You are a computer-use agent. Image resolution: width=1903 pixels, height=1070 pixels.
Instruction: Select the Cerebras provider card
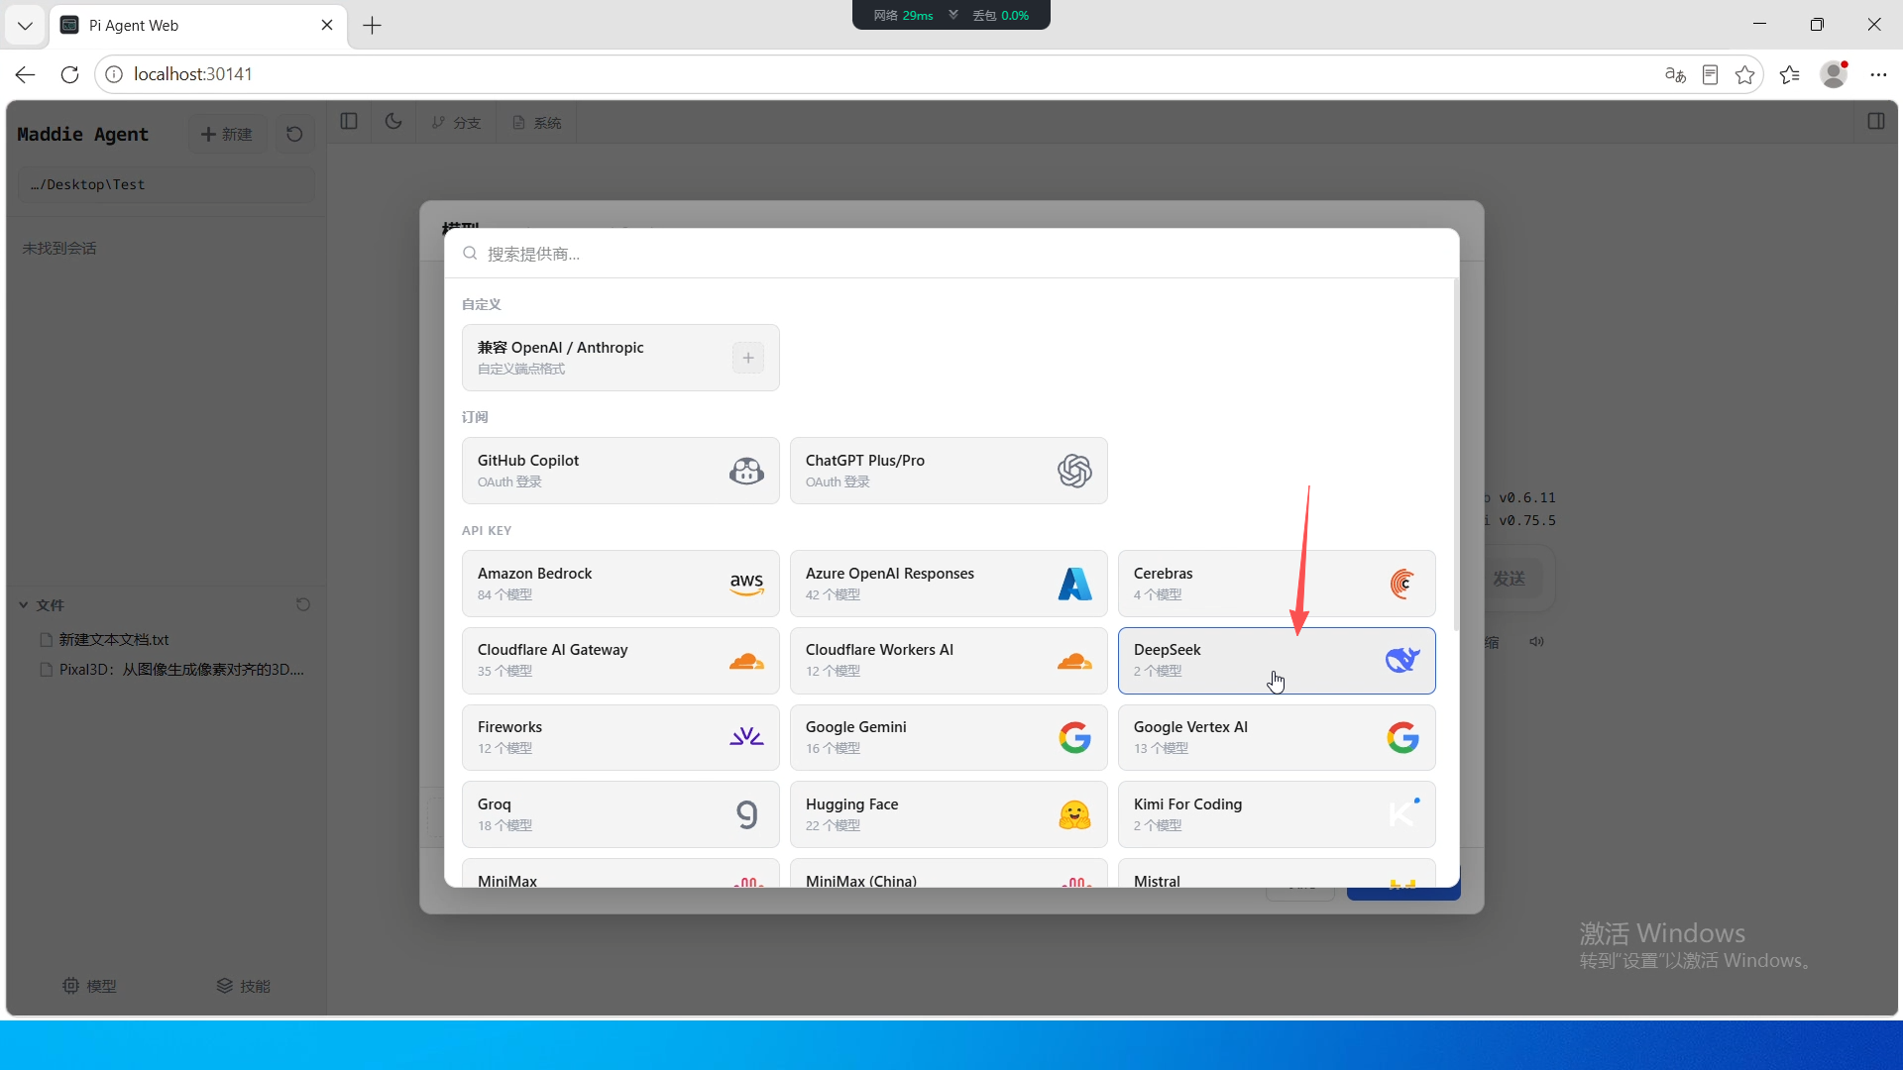point(1277,584)
